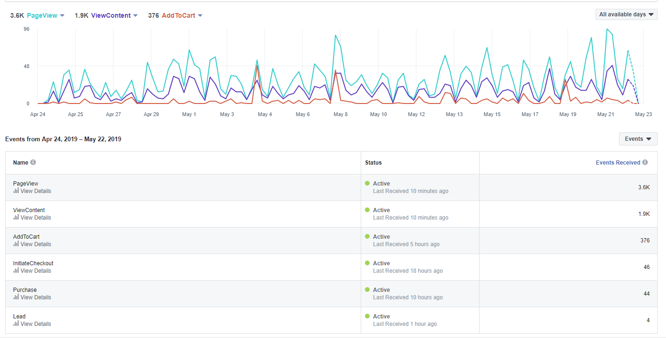Screen dimensions: 666x338
Task: Open View Details for the Purchase event
Action: click(x=36, y=297)
